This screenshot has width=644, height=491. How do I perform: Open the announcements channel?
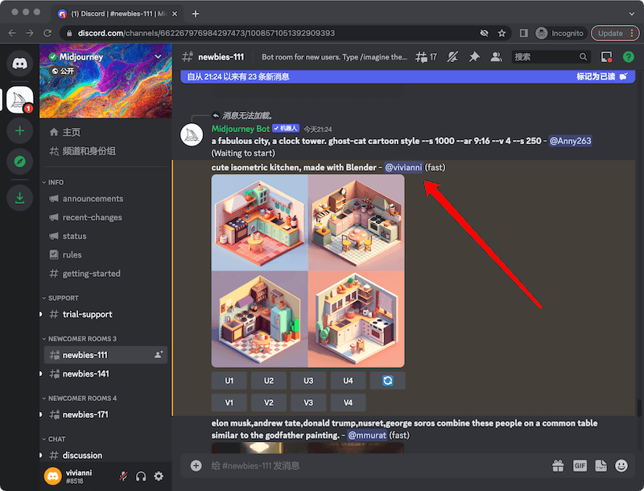[x=93, y=199]
